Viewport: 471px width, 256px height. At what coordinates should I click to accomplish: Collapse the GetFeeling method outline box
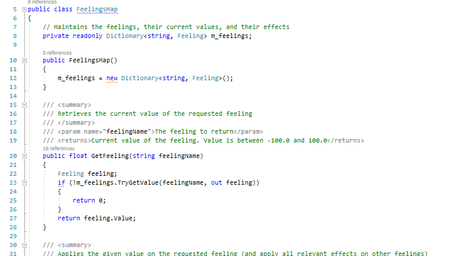pos(24,156)
